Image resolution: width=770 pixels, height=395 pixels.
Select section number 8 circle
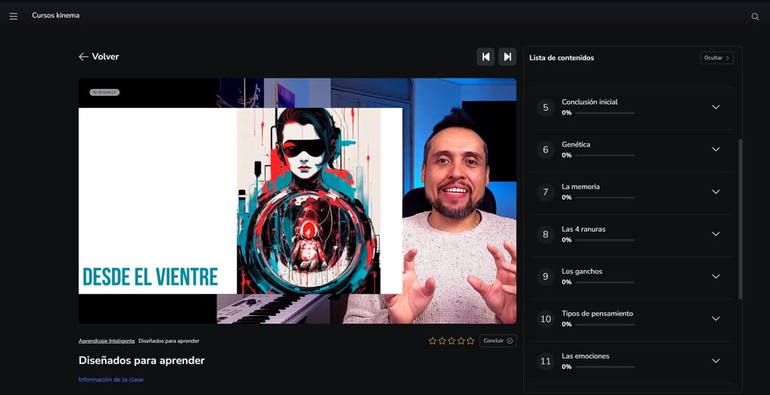(545, 234)
